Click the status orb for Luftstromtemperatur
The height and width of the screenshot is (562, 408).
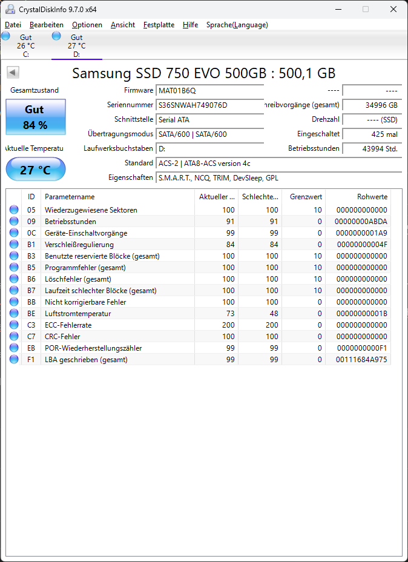click(14, 313)
